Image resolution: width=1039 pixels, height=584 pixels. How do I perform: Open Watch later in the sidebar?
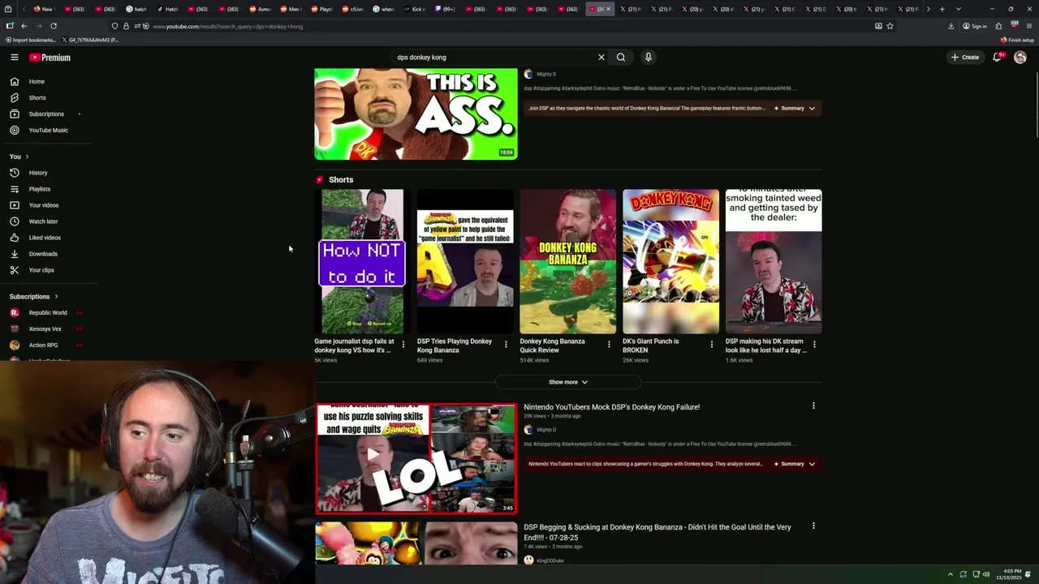click(45, 221)
